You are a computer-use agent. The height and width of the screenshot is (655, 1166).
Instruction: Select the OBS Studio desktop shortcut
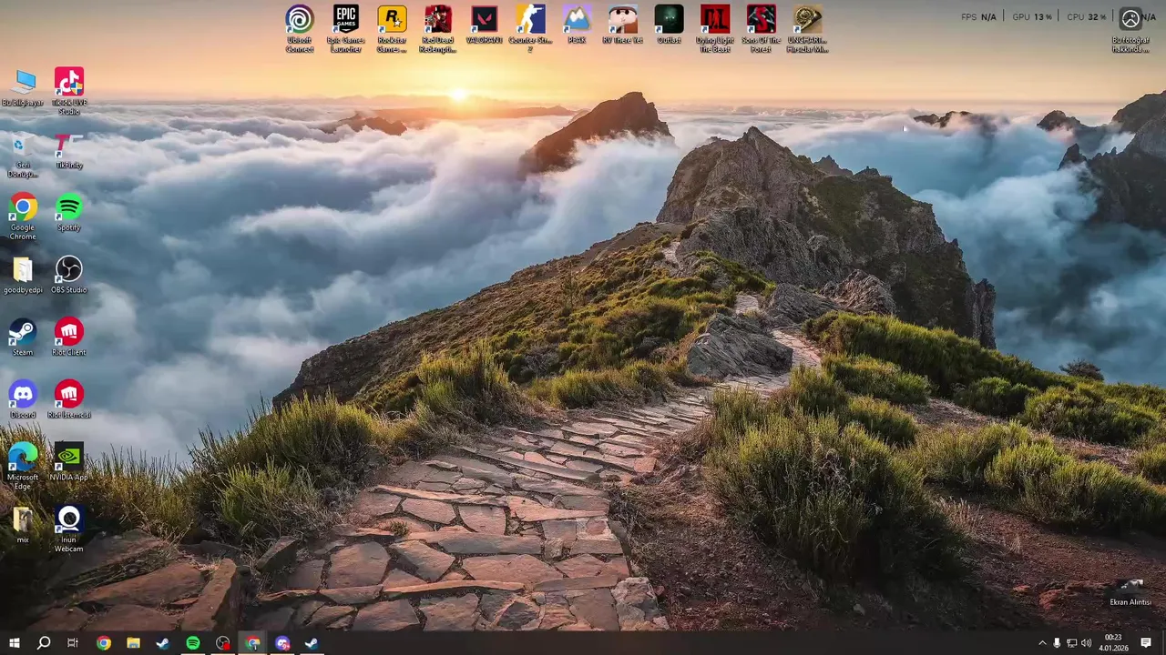pyautogui.click(x=69, y=276)
